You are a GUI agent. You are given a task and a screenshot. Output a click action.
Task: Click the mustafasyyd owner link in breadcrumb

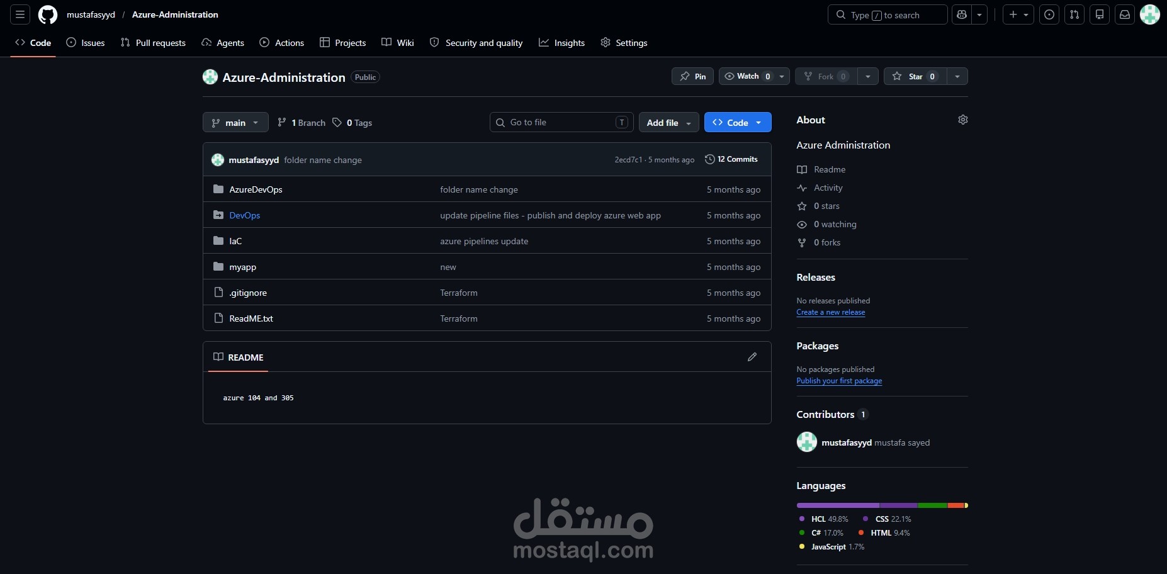[x=91, y=14]
